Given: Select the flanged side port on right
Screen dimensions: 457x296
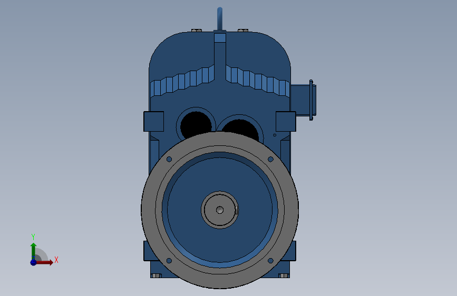Looking at the screenshot, I should click(x=304, y=100).
